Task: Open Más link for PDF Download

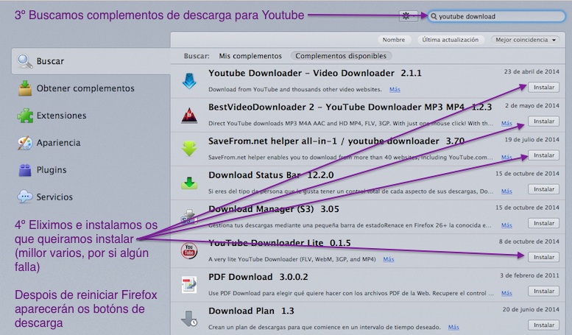Action: (x=506, y=293)
